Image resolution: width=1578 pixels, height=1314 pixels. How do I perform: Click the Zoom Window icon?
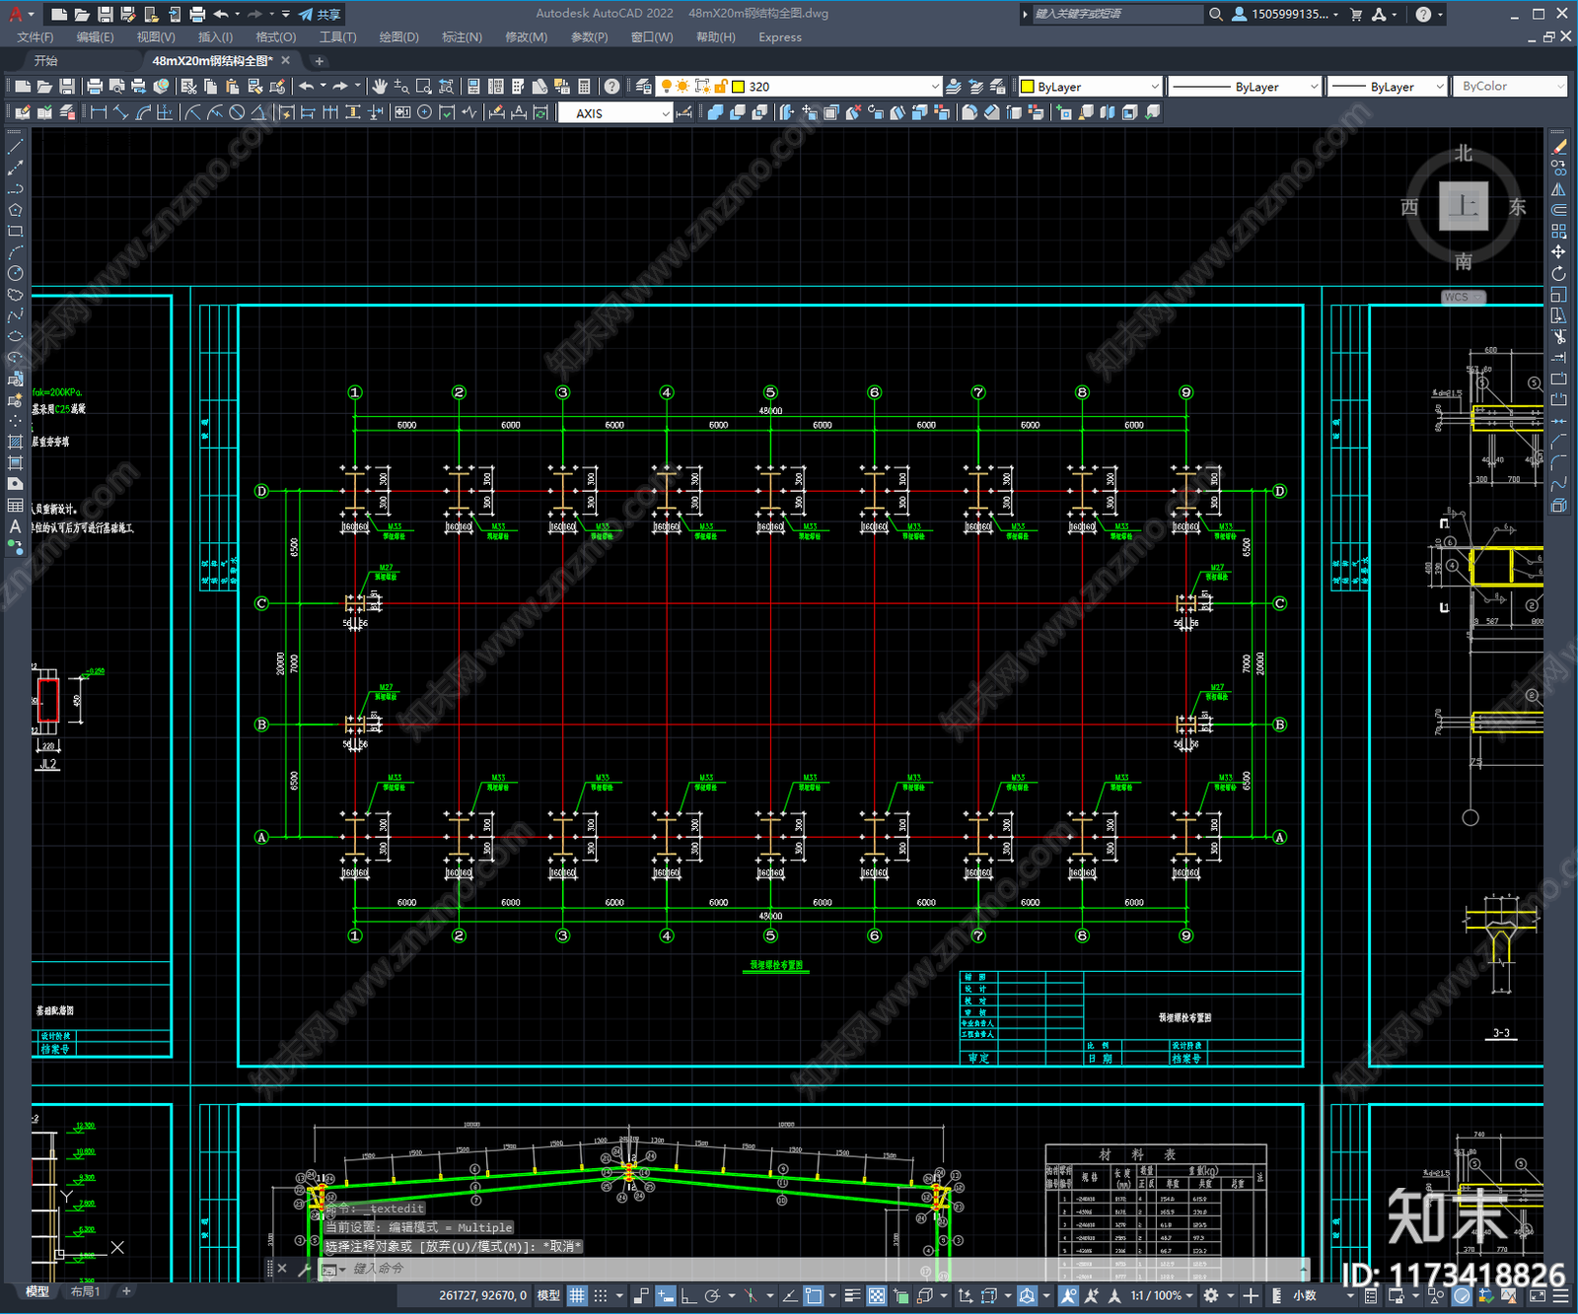click(424, 87)
